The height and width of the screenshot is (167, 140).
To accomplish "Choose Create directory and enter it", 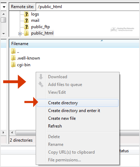I will click(x=74, y=111).
